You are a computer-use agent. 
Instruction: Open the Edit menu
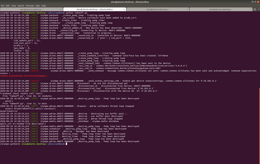point(8,6)
